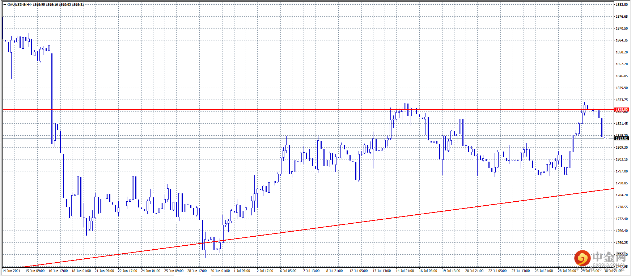Click the 1809.30 price scale value
Viewport: 631px width, 276px height.
[x=622, y=148]
